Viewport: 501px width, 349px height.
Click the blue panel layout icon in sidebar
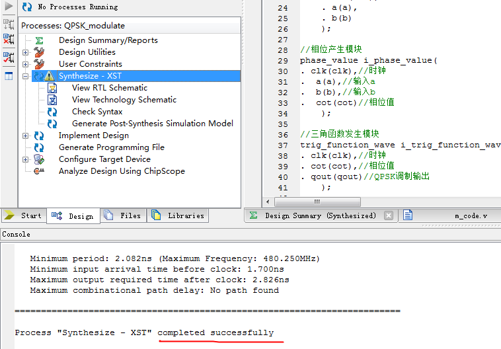[9, 76]
